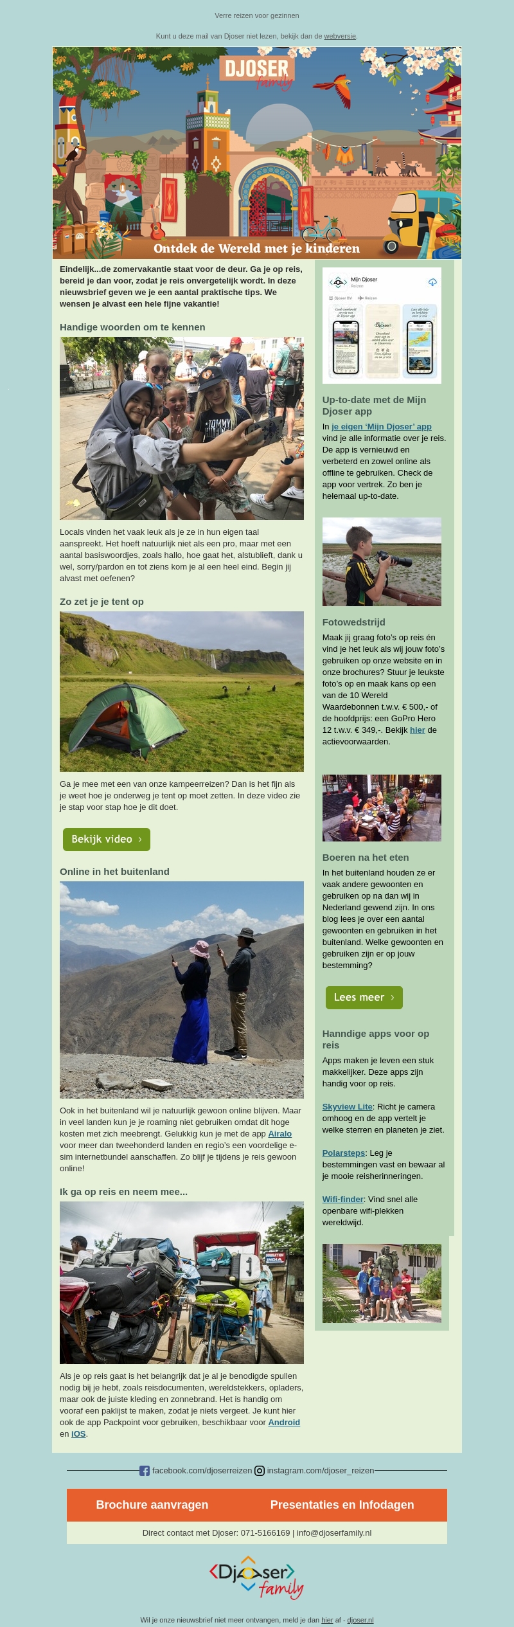Open the Airalo app link
Image resolution: width=514 pixels, height=1627 pixels.
coord(279,1133)
